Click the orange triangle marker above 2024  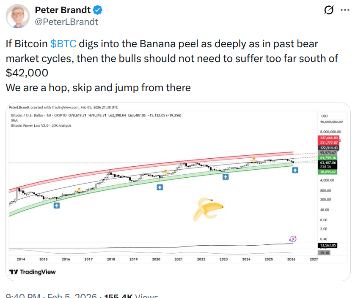254,160
